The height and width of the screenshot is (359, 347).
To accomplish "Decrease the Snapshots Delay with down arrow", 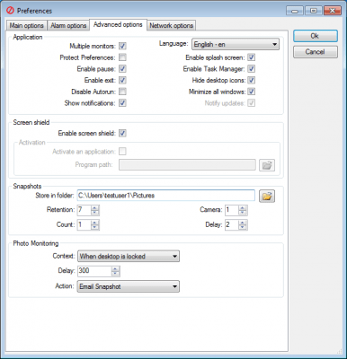I will (x=243, y=227).
